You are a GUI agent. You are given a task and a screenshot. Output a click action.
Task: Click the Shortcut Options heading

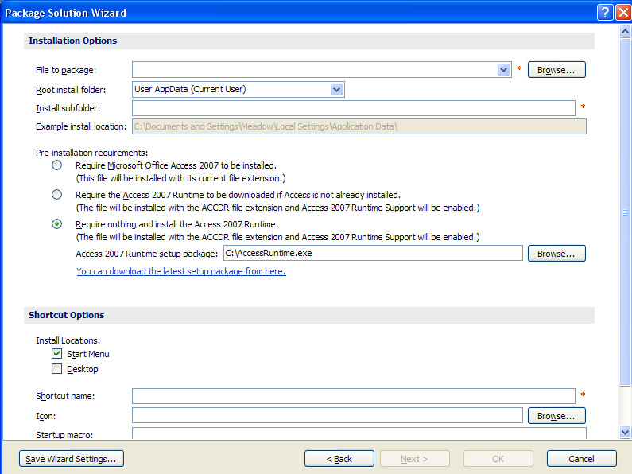(66, 315)
